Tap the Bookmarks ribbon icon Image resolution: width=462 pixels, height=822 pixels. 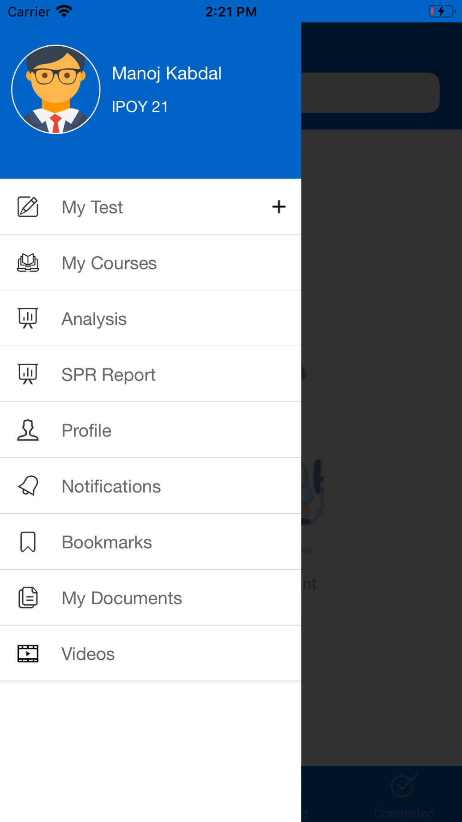pos(28,542)
